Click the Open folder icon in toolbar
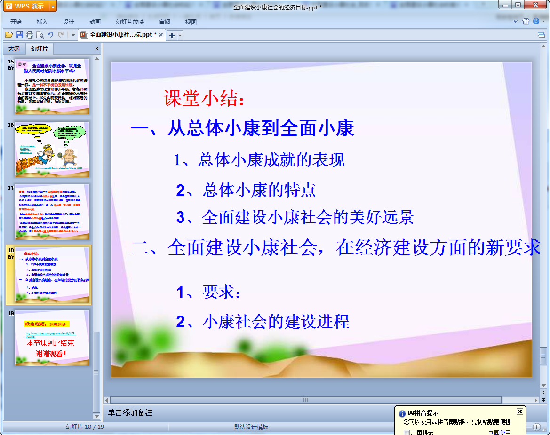This screenshot has height=435, width=550. (9, 35)
